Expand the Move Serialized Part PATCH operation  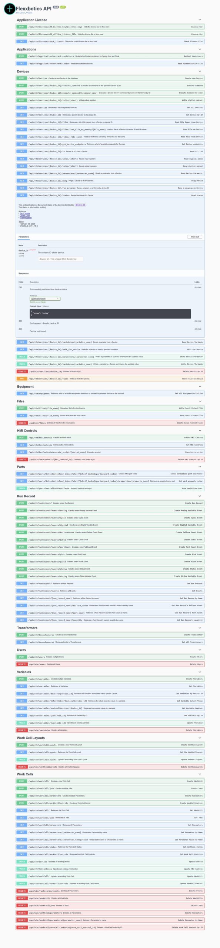click(110, 488)
